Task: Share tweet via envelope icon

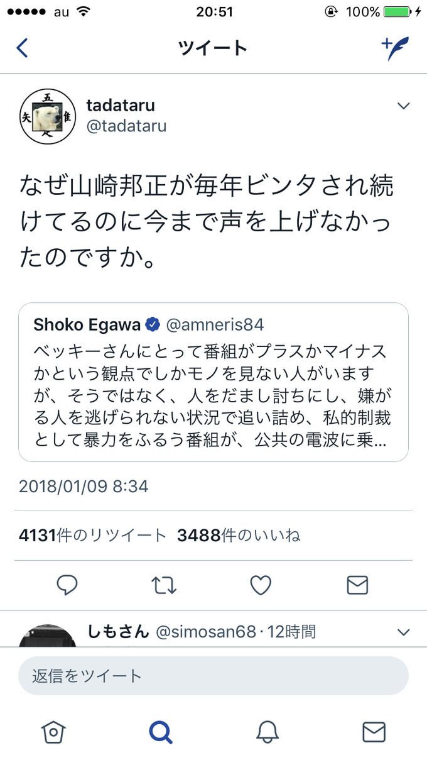Action: 357,585
